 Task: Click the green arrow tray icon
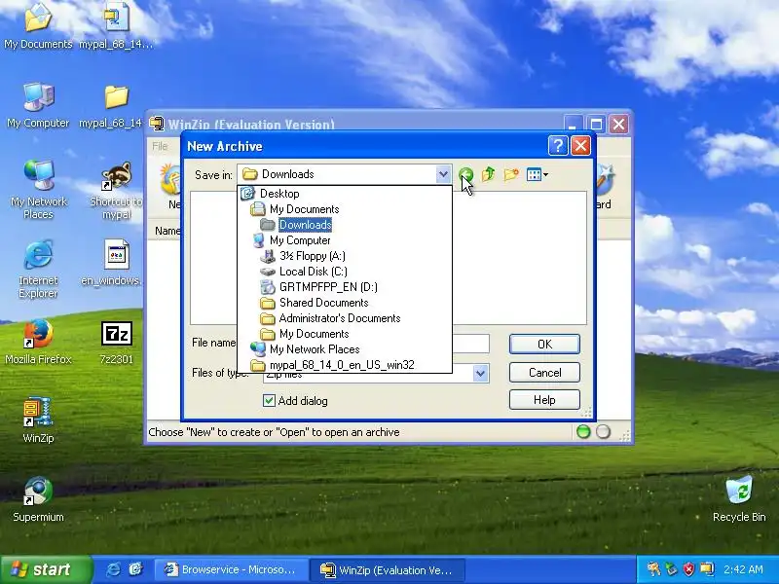[x=671, y=569]
